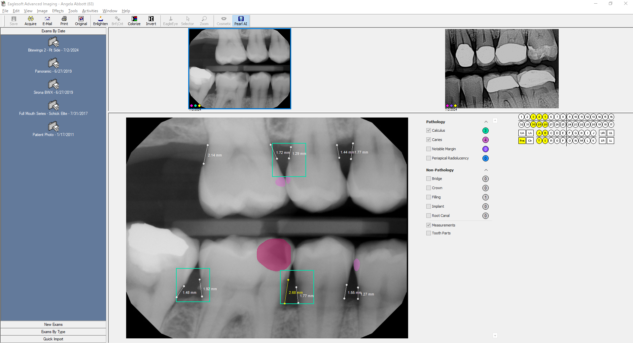Uncheck the Caries pathology checkbox
Viewport: 633px width, 343px height.
pos(429,140)
